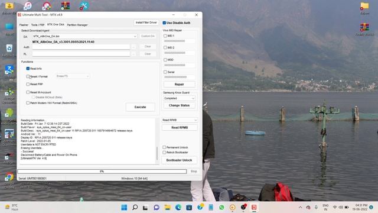Viewport: 378px width, 213px height.
Task: Click Install Filter Driver button
Action: pyautogui.click(x=146, y=22)
